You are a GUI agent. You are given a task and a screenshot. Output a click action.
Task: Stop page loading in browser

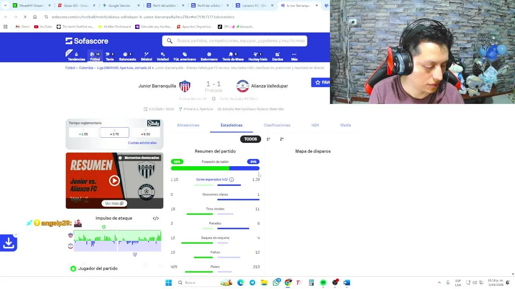click(25, 17)
